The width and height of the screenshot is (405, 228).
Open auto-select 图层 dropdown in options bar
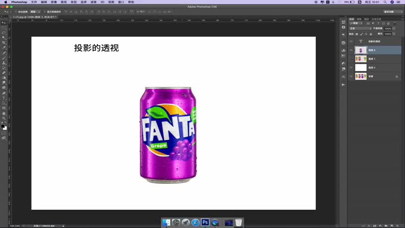35,12
